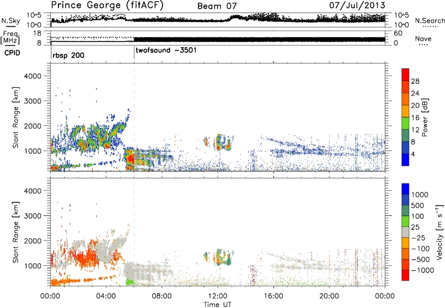The width and height of the screenshot is (445, 308).
Task: Click the "-25" tick on Velocity colorbar
Action: point(418,238)
